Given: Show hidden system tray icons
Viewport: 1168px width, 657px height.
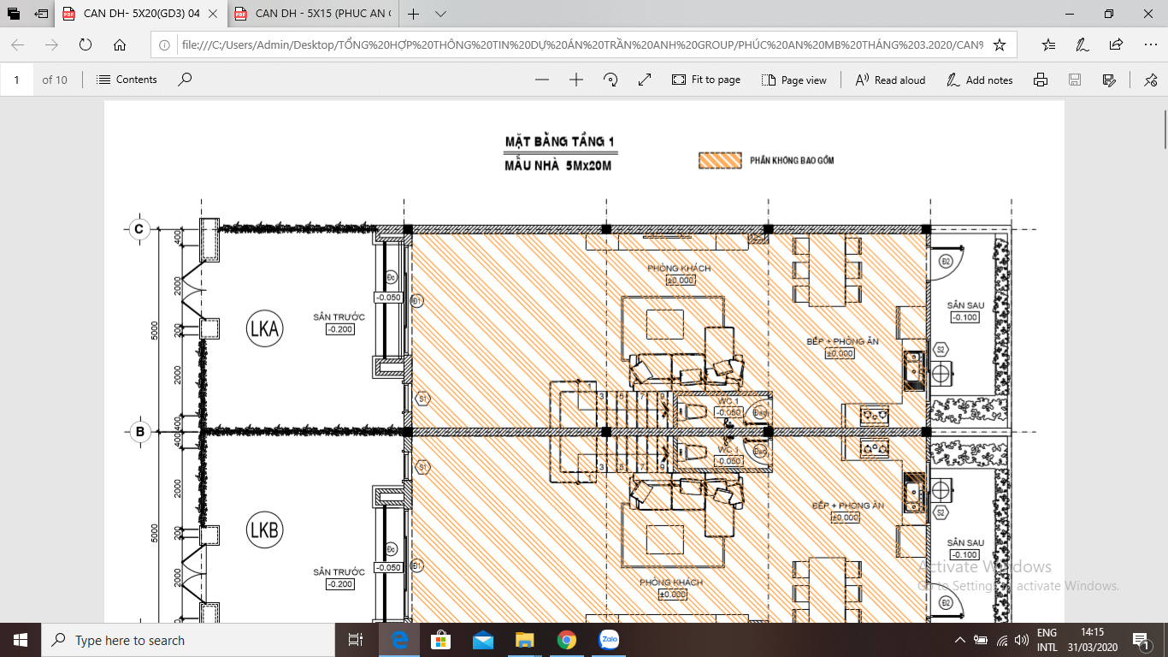Looking at the screenshot, I should [960, 640].
